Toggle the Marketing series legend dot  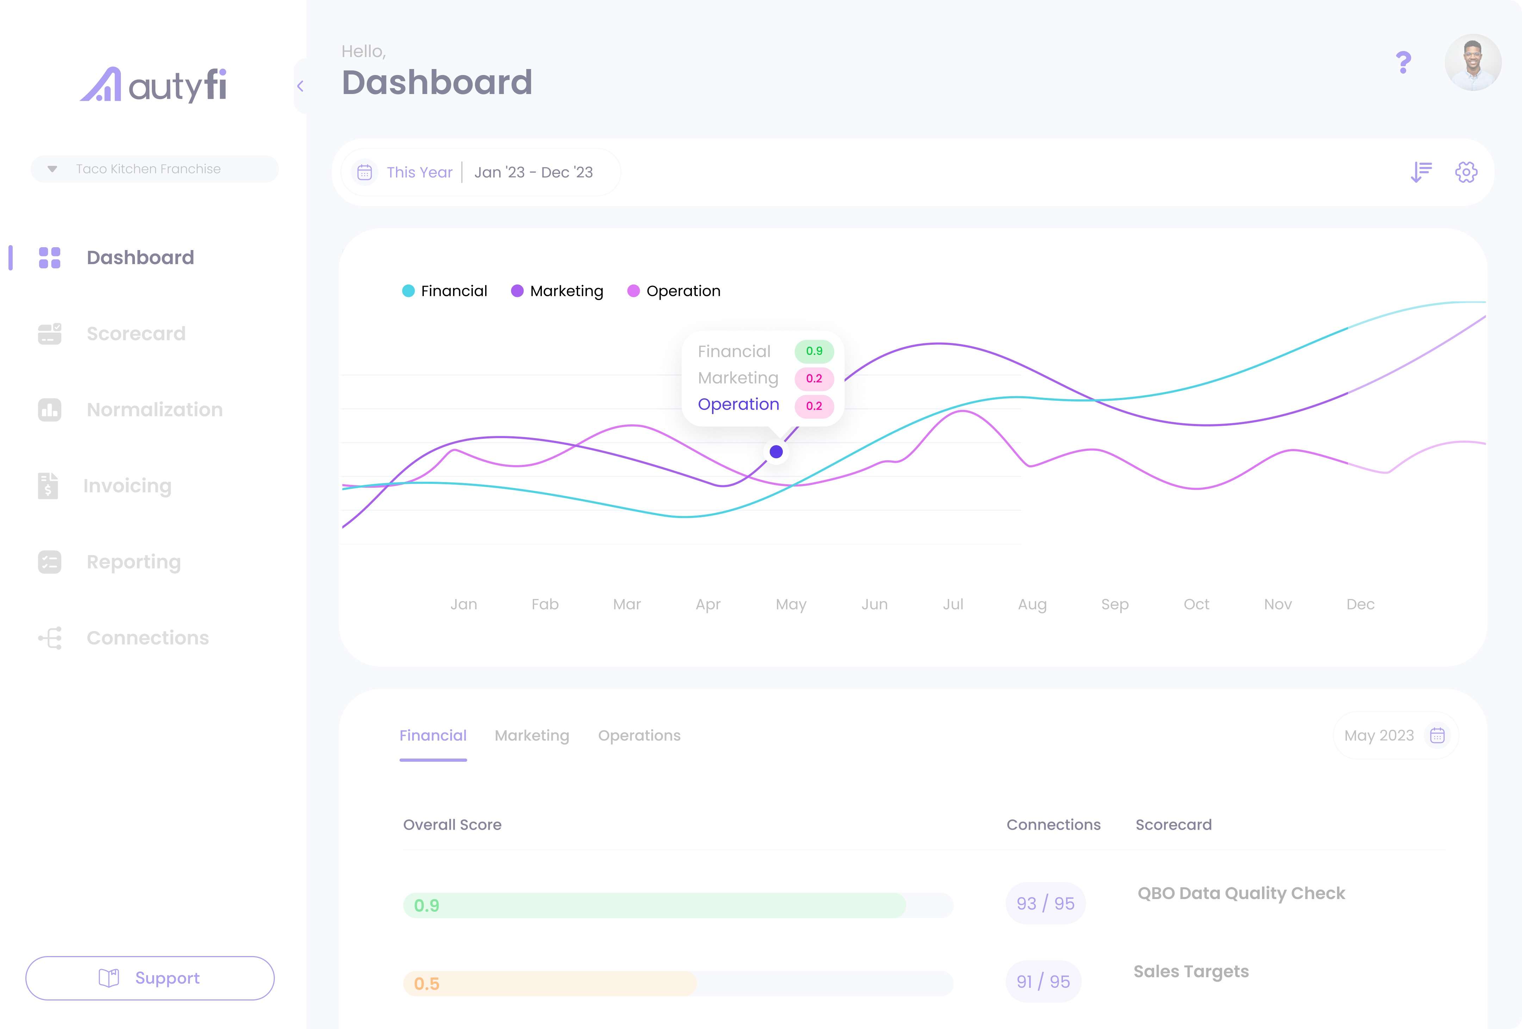coord(518,291)
